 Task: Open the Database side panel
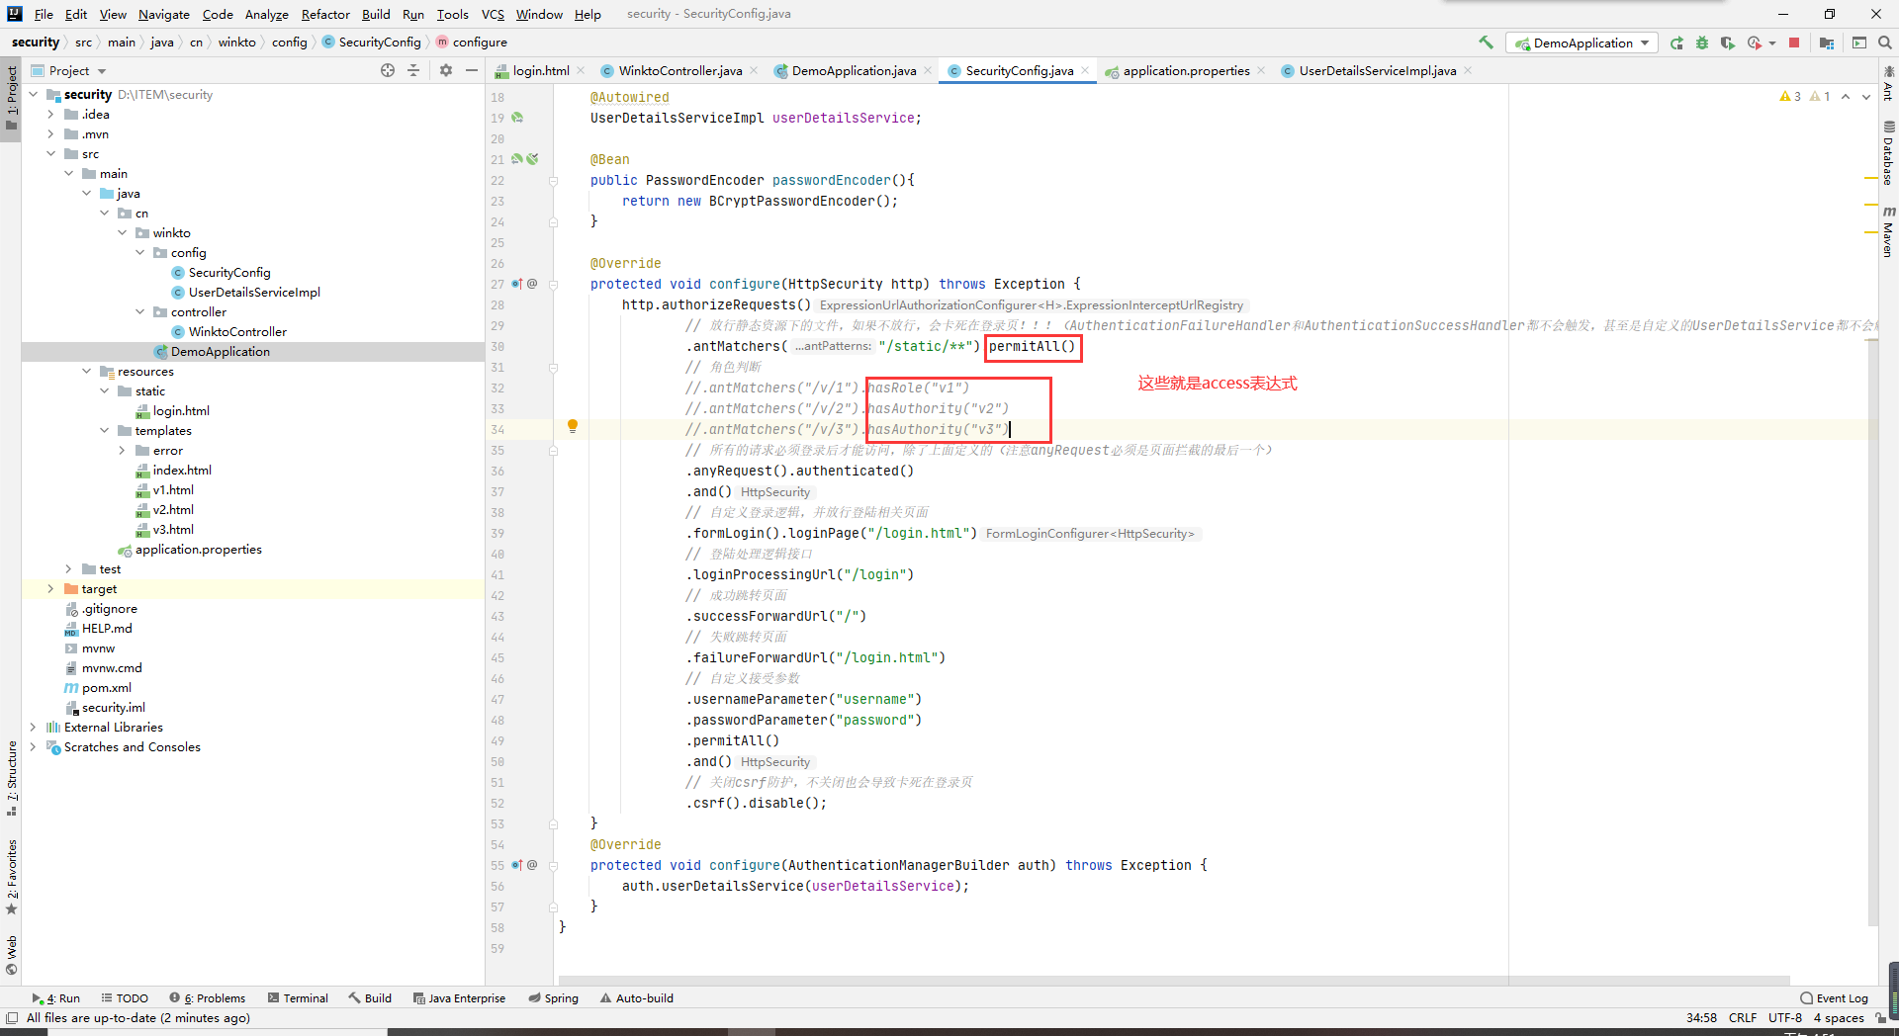1888,153
